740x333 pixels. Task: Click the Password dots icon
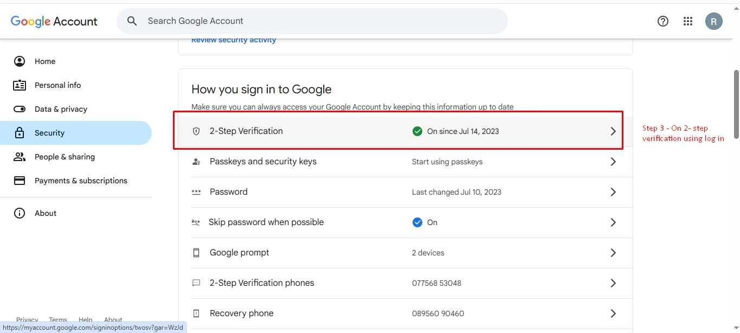(x=196, y=192)
